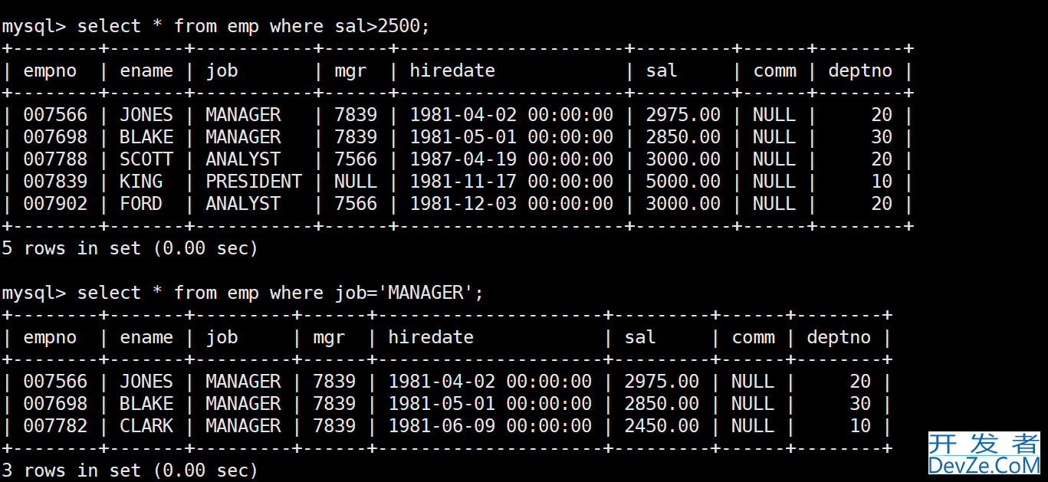Click deptno 10 in CLARK's row
This screenshot has width=1048, height=482.
[860, 426]
